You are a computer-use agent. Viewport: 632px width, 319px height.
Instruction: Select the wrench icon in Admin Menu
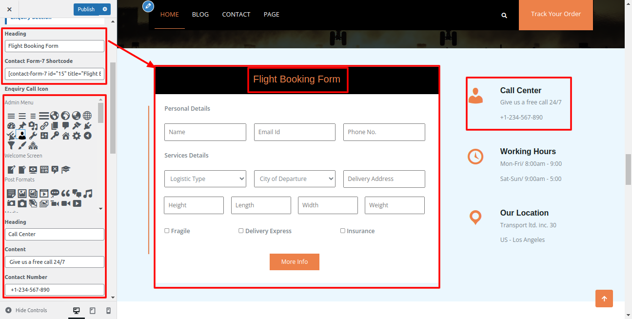[33, 136]
